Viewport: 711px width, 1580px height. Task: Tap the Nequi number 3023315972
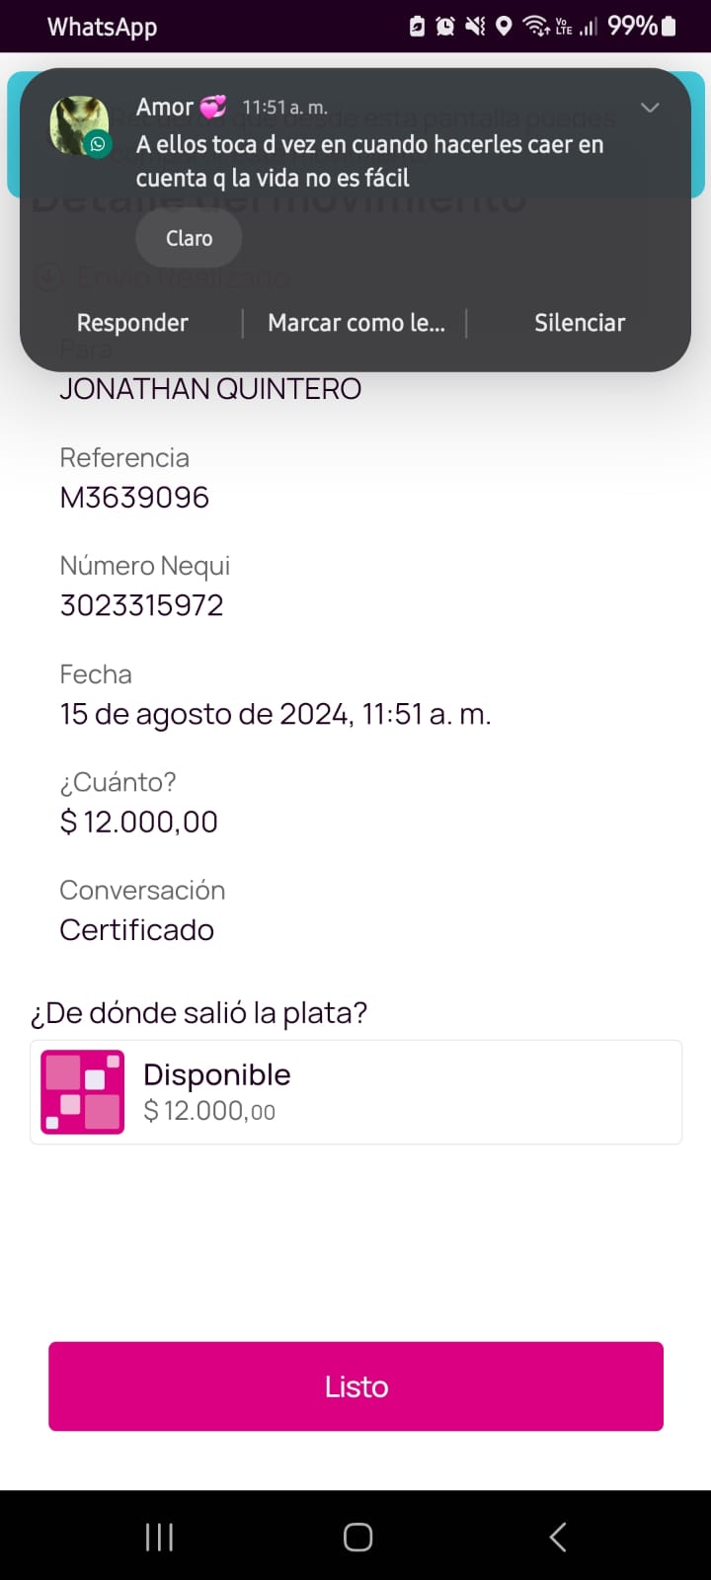tap(142, 605)
